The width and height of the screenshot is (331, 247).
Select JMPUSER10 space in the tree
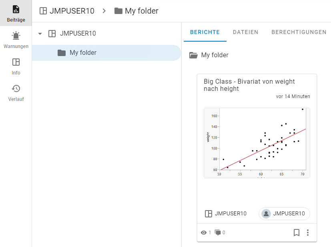tap(78, 34)
